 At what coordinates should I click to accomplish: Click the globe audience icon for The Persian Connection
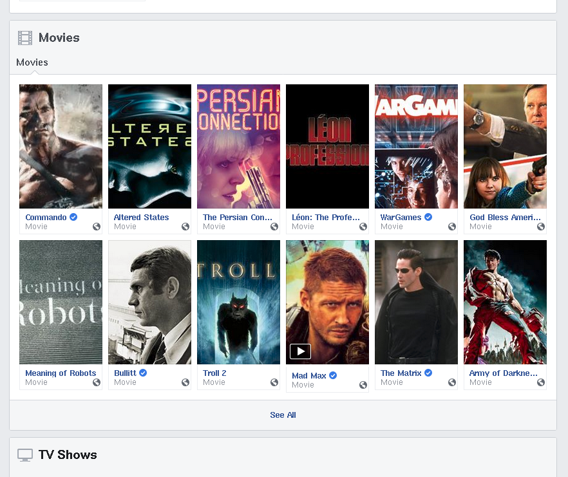274,227
